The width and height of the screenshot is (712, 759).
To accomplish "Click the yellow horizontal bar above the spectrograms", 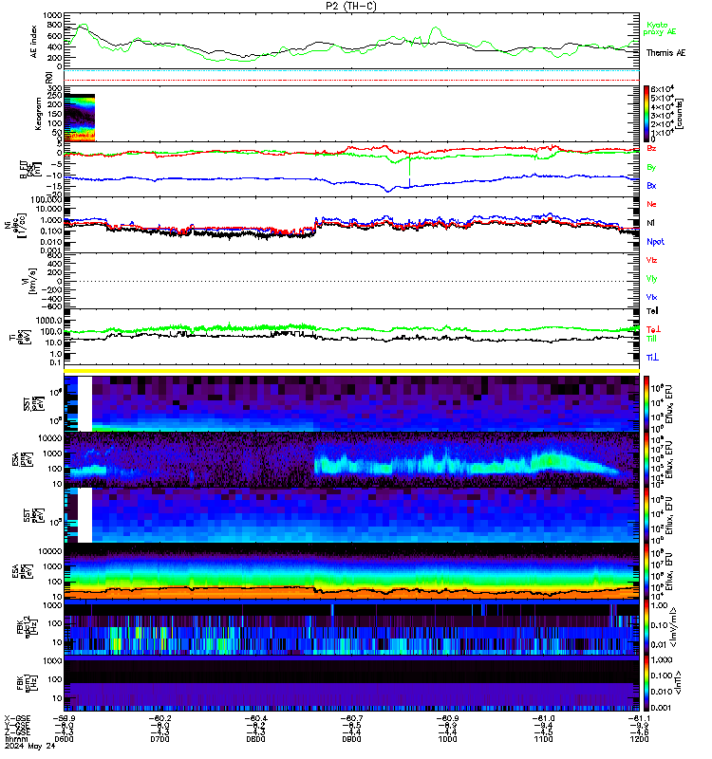I will click(351, 371).
